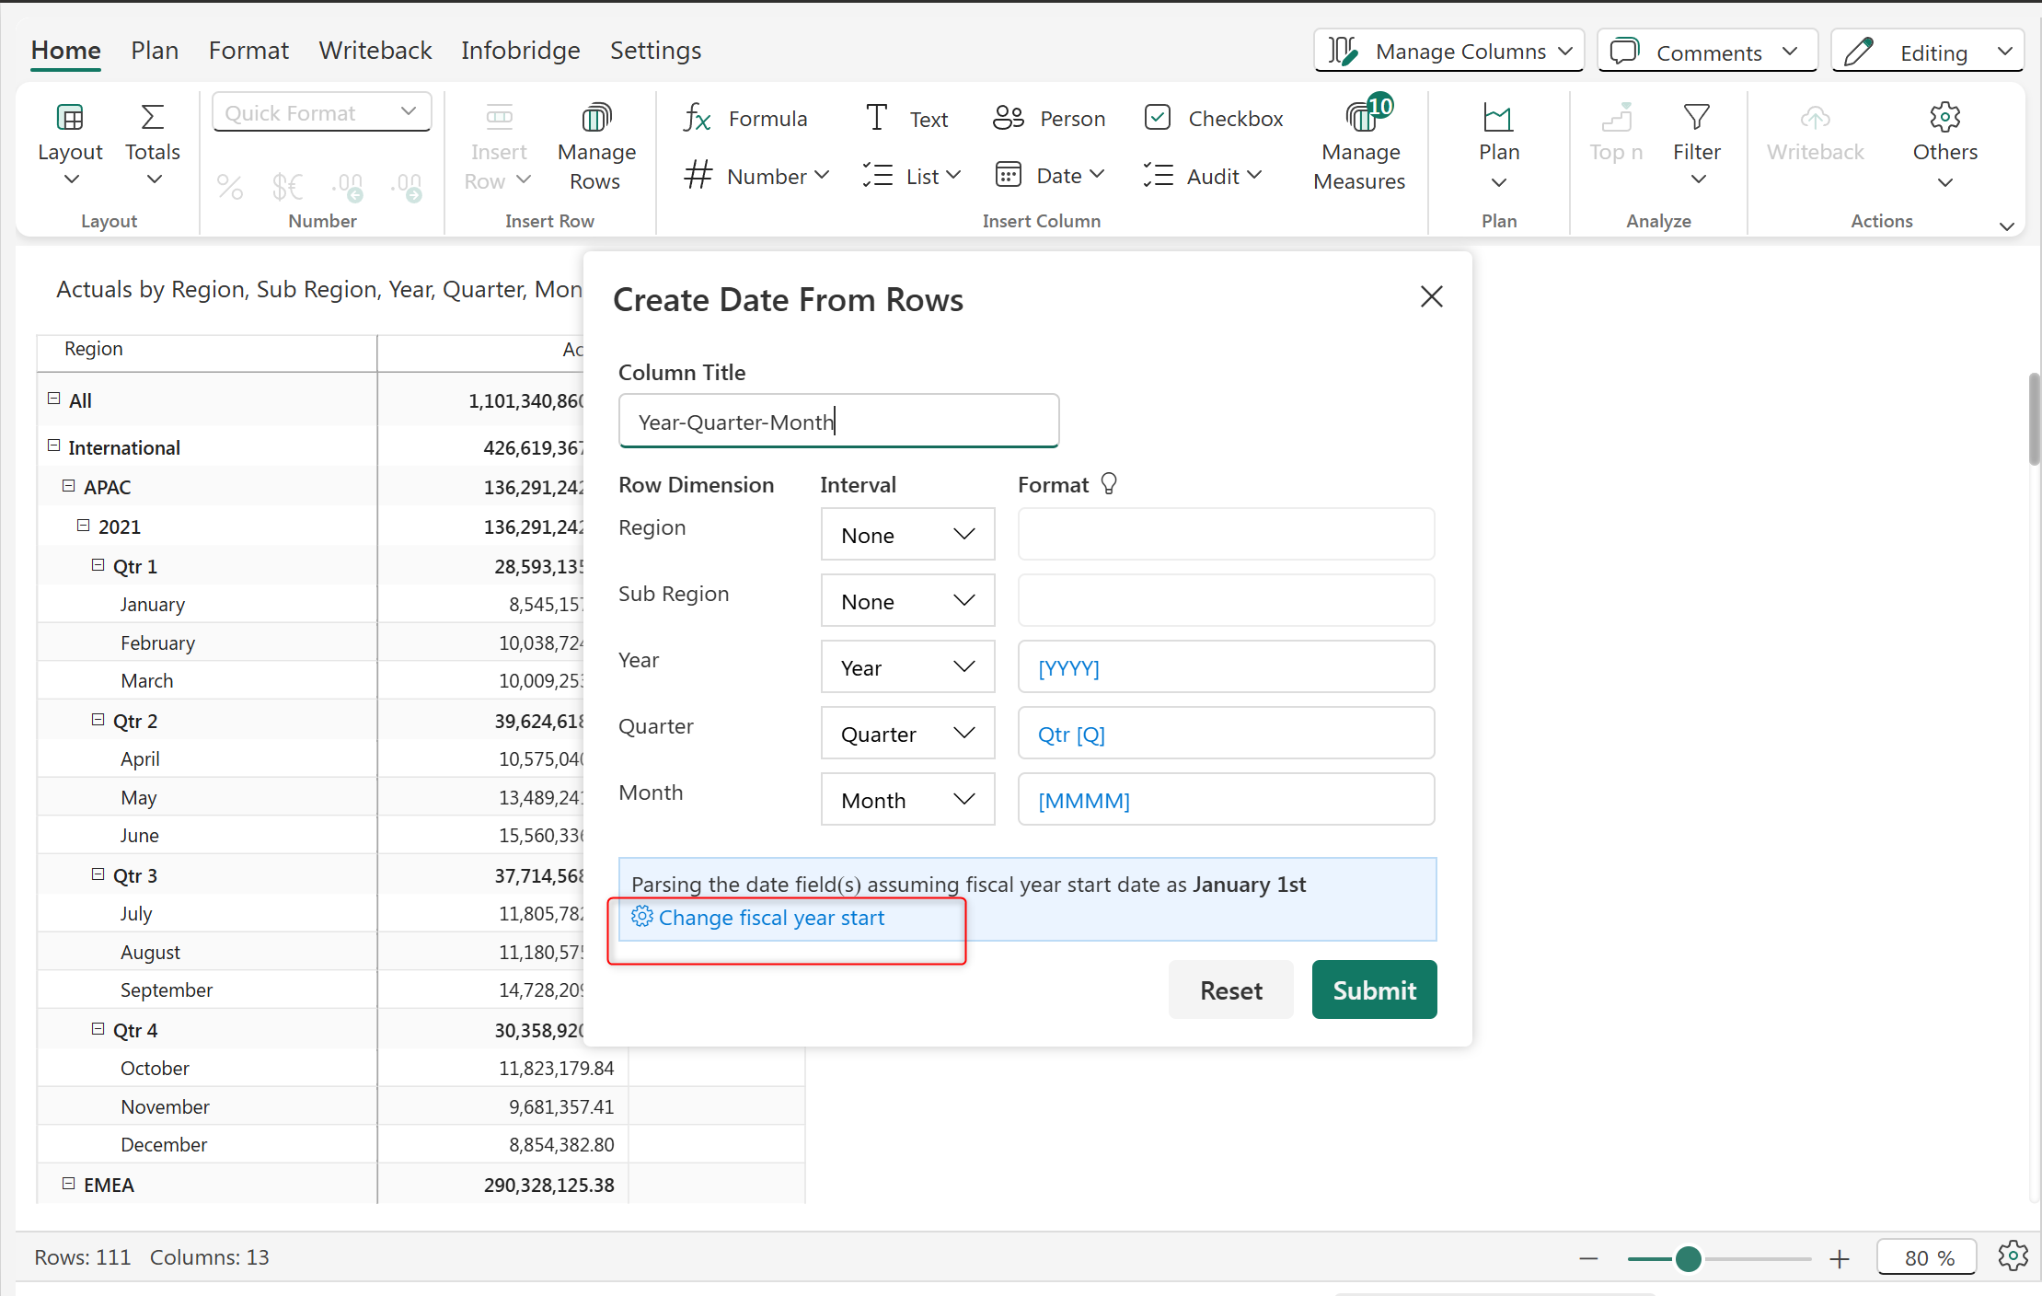
Task: Insert a Checkbox column
Action: pos(1213,119)
